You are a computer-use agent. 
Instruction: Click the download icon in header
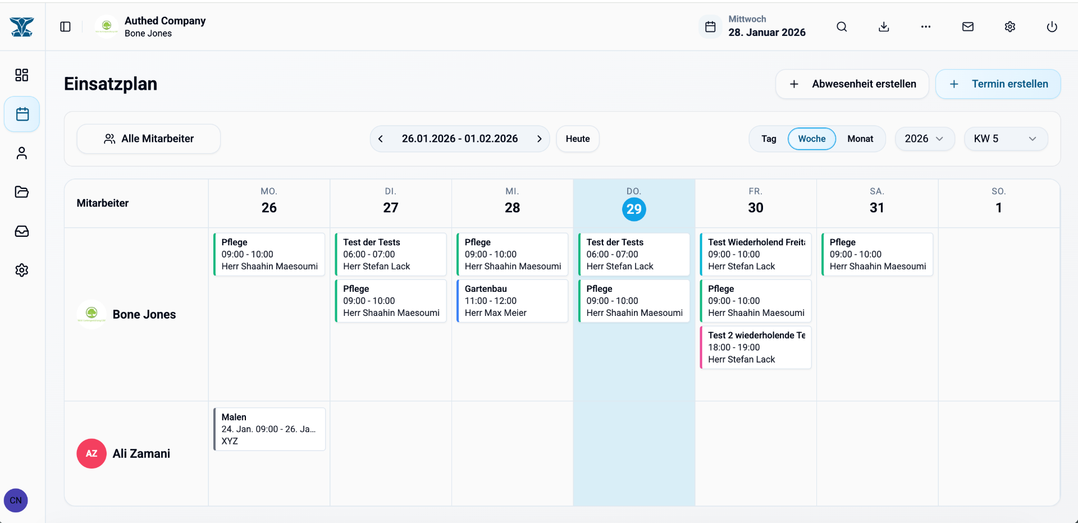(884, 27)
